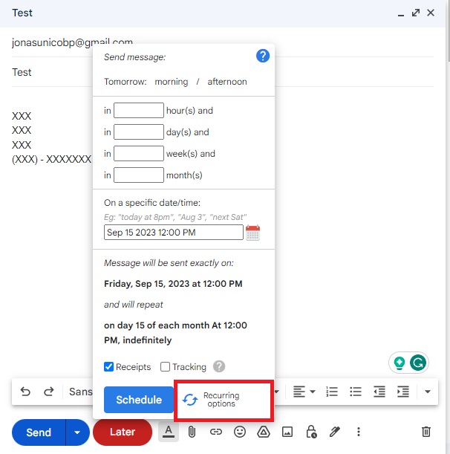Toggle the formatting options A icon
This screenshot has height=454, width=450.
point(169,432)
